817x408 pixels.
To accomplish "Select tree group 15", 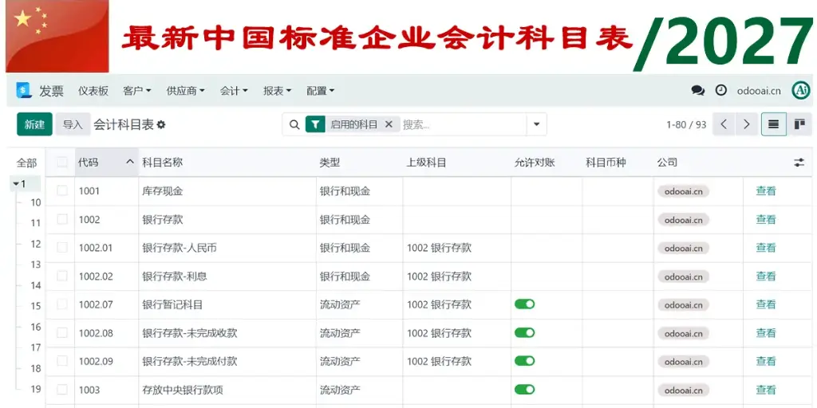I will 35,306.
